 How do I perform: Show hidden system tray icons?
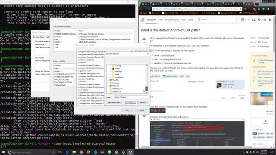[x=244, y=152]
